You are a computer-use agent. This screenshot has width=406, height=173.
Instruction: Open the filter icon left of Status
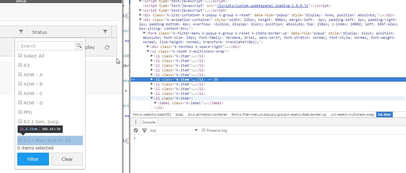coord(21,32)
